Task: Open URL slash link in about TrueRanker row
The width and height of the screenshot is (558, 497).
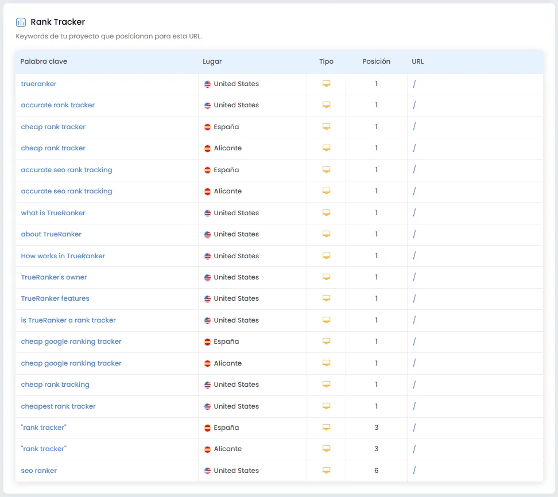Action: click(414, 234)
